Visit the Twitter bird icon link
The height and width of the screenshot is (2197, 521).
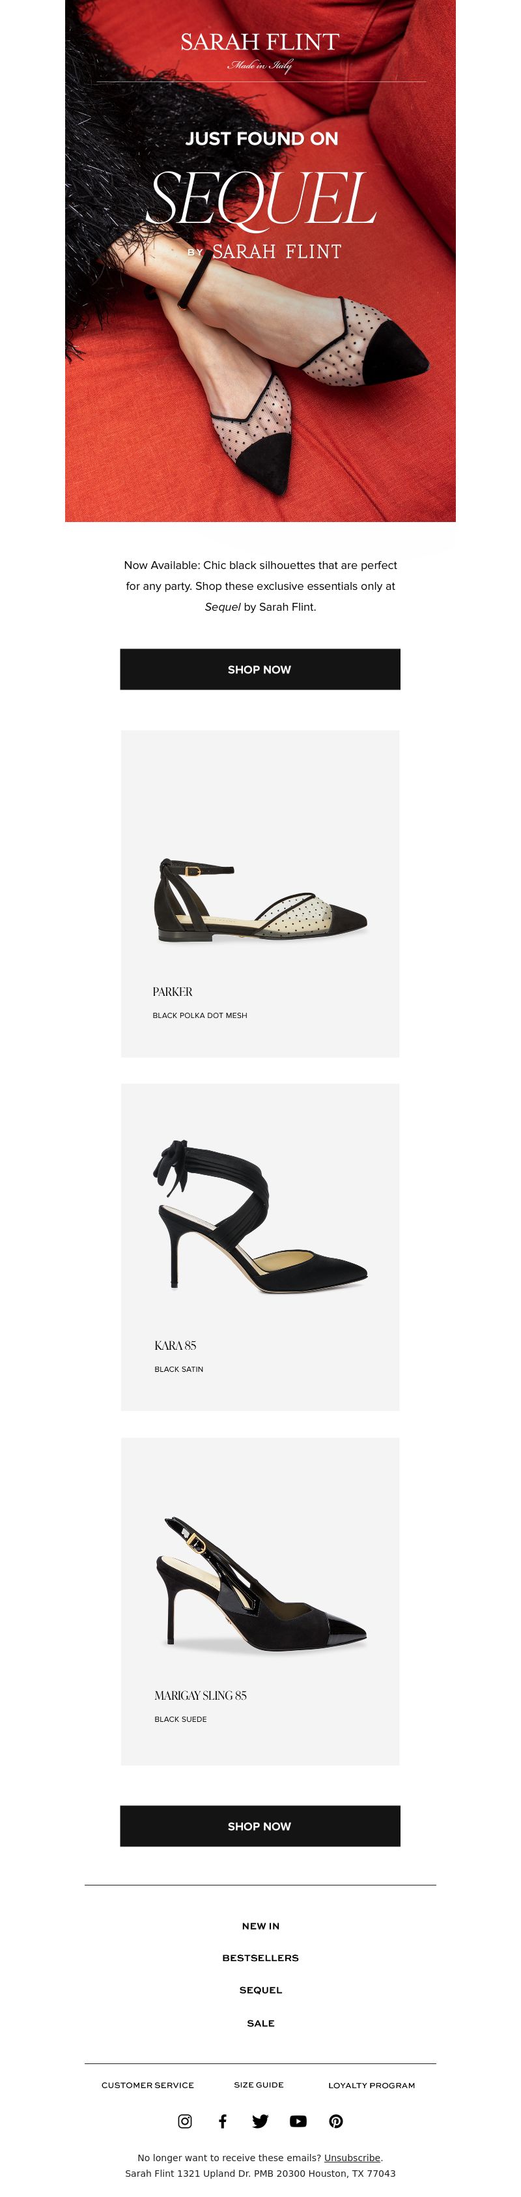coord(260,2121)
